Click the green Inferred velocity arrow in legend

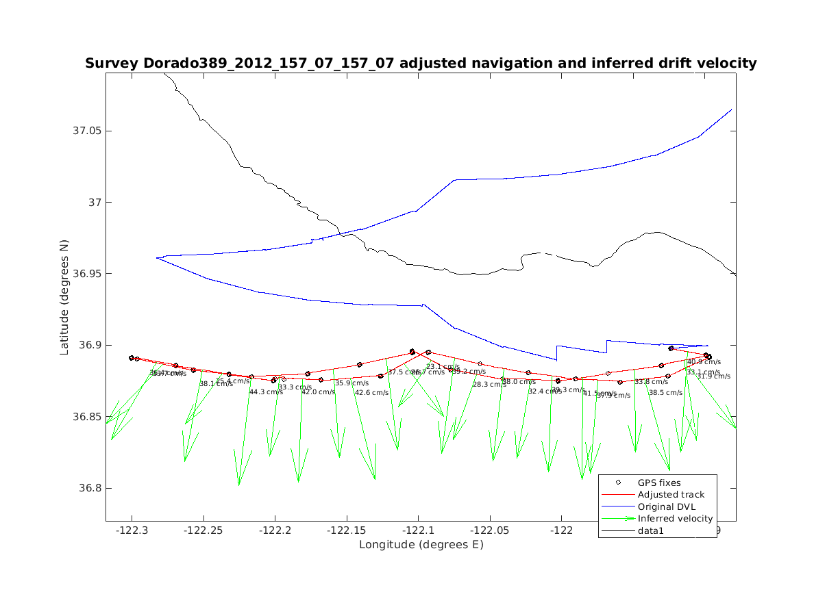[x=618, y=518]
